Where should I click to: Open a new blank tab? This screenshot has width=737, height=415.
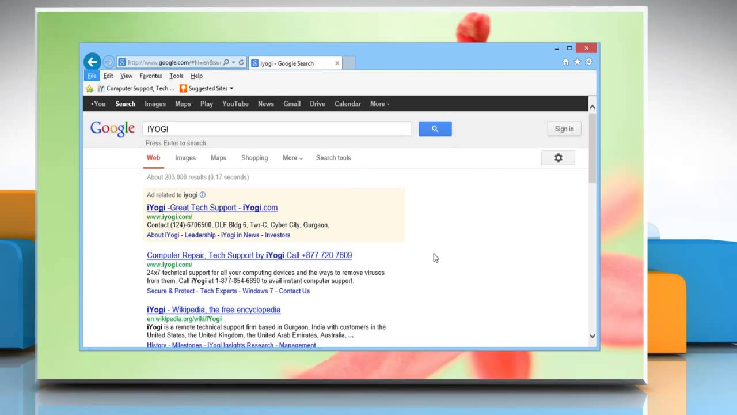point(349,63)
